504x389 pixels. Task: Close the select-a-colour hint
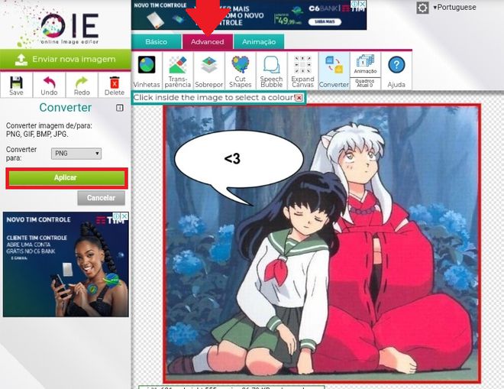pos(299,98)
